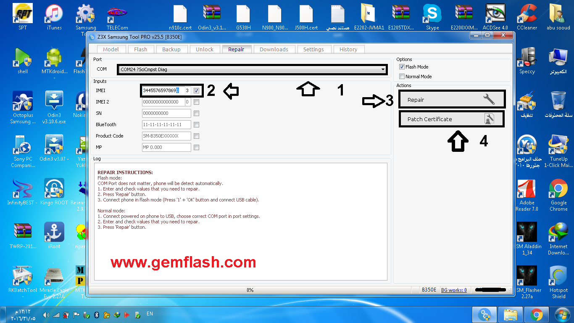
Task: Switch to the Settings tab
Action: (x=314, y=49)
